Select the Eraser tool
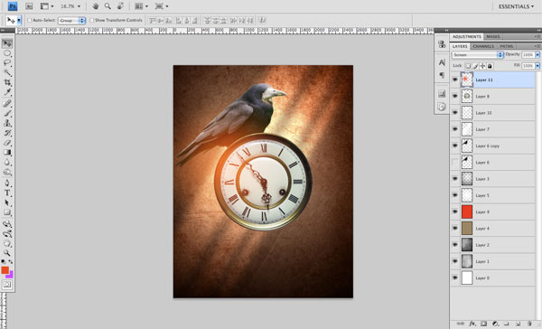This screenshot has height=329, width=542. [x=7, y=143]
